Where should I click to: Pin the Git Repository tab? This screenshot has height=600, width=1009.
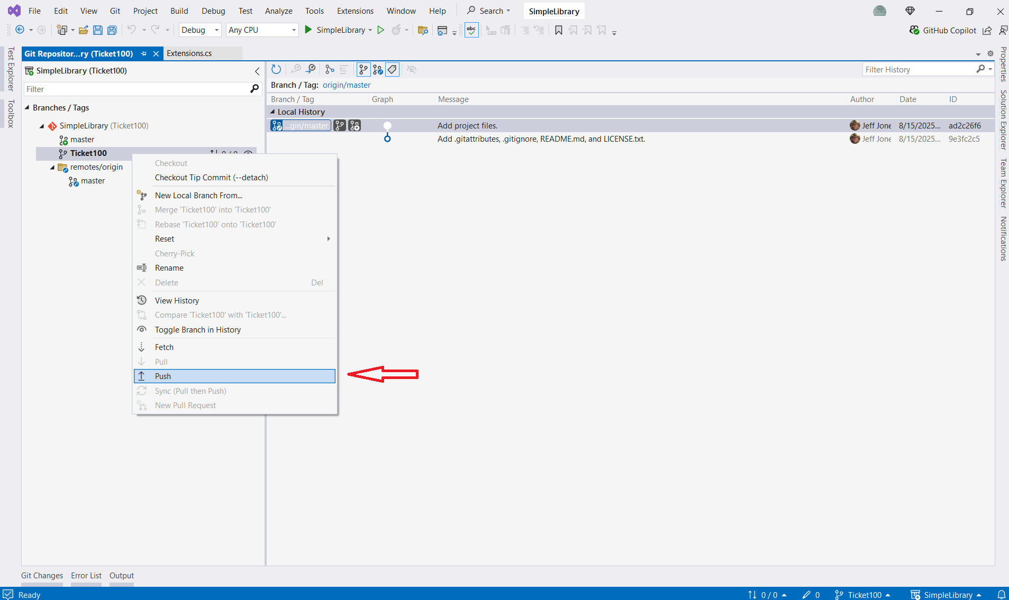[x=143, y=53]
